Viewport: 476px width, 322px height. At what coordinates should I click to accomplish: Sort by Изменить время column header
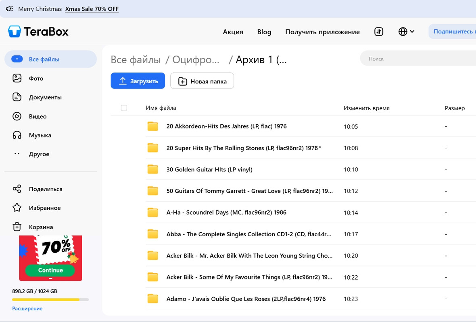coord(366,108)
